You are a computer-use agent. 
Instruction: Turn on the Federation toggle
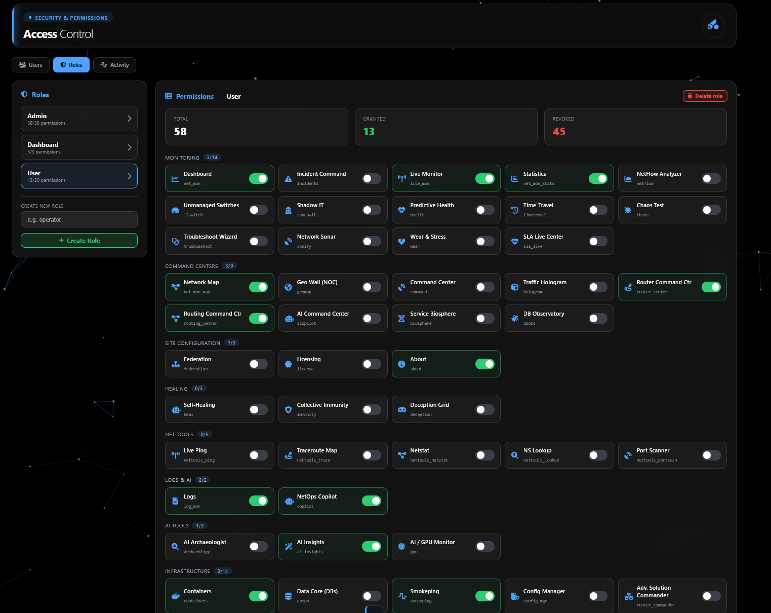[258, 364]
